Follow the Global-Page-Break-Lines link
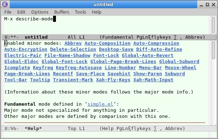This screenshot has width=218, height=139. (123, 62)
